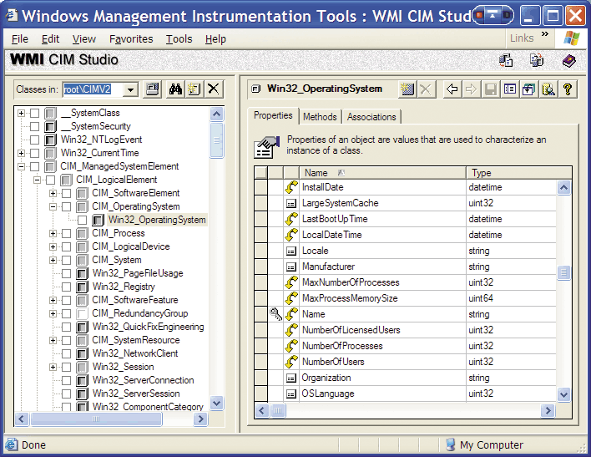The height and width of the screenshot is (457, 591).
Task: Click the Delete class X icon
Action: (x=214, y=89)
